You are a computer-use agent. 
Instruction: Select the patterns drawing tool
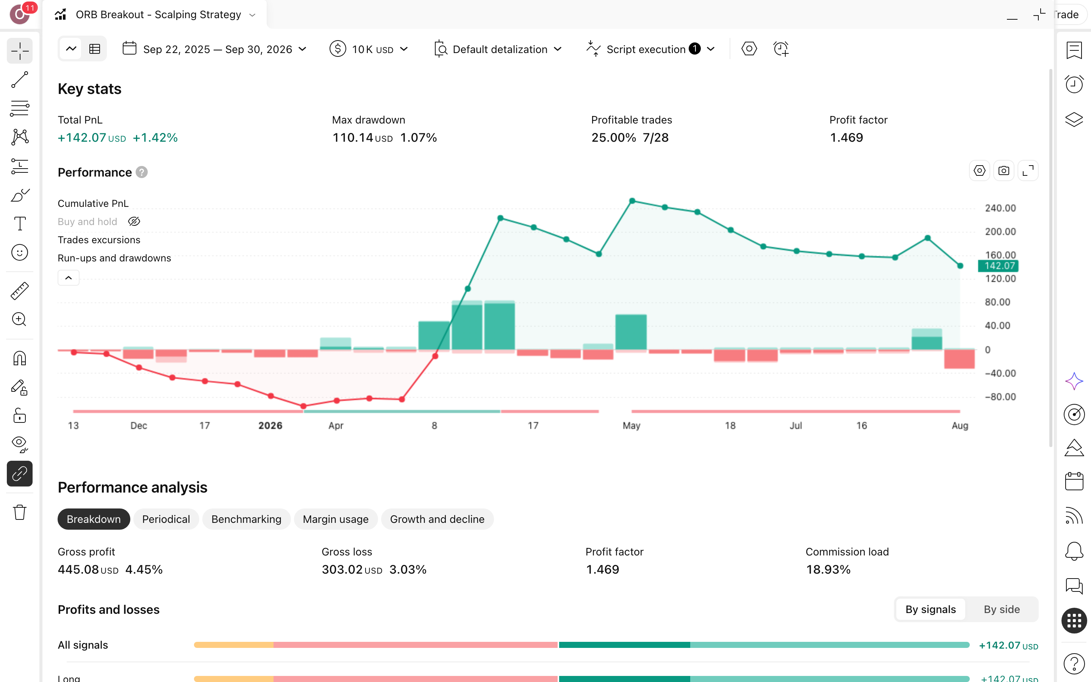click(20, 137)
